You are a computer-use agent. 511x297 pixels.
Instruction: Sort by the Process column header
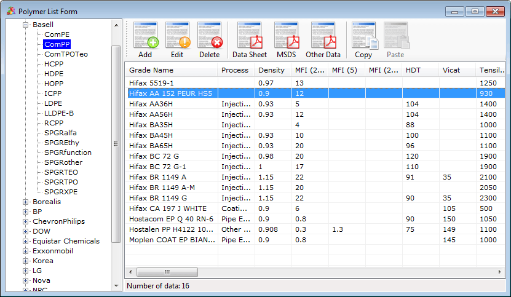click(236, 70)
